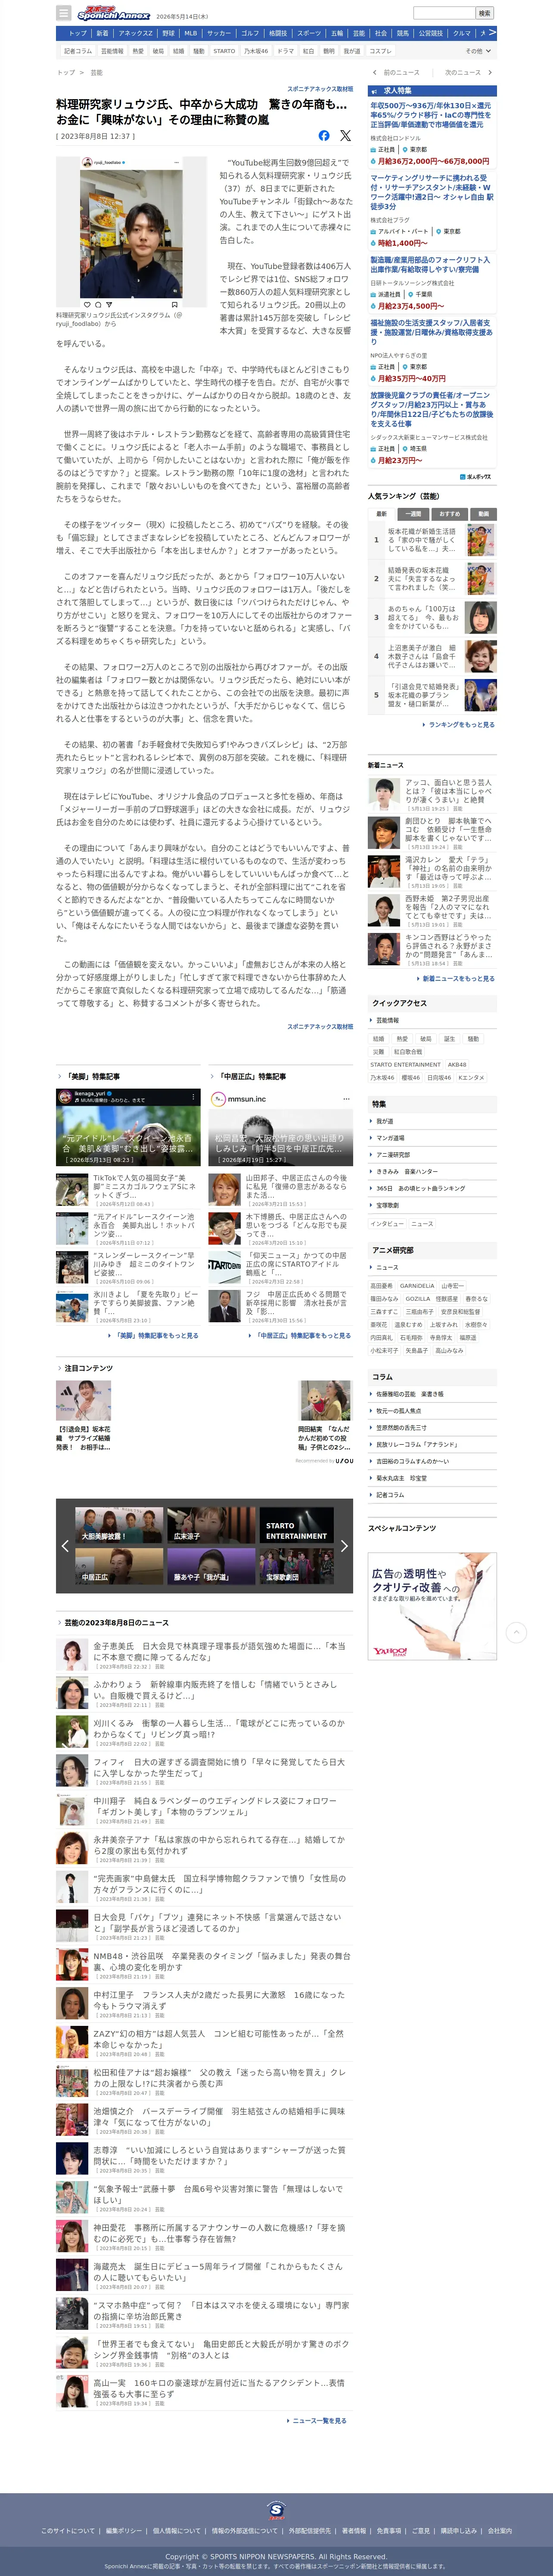Share the article on Facebook

pos(323,135)
